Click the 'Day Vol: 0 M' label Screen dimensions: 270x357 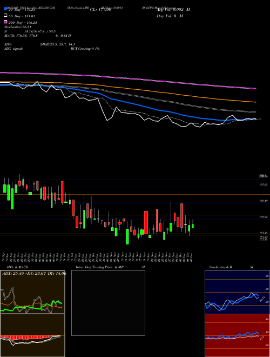point(170,16)
